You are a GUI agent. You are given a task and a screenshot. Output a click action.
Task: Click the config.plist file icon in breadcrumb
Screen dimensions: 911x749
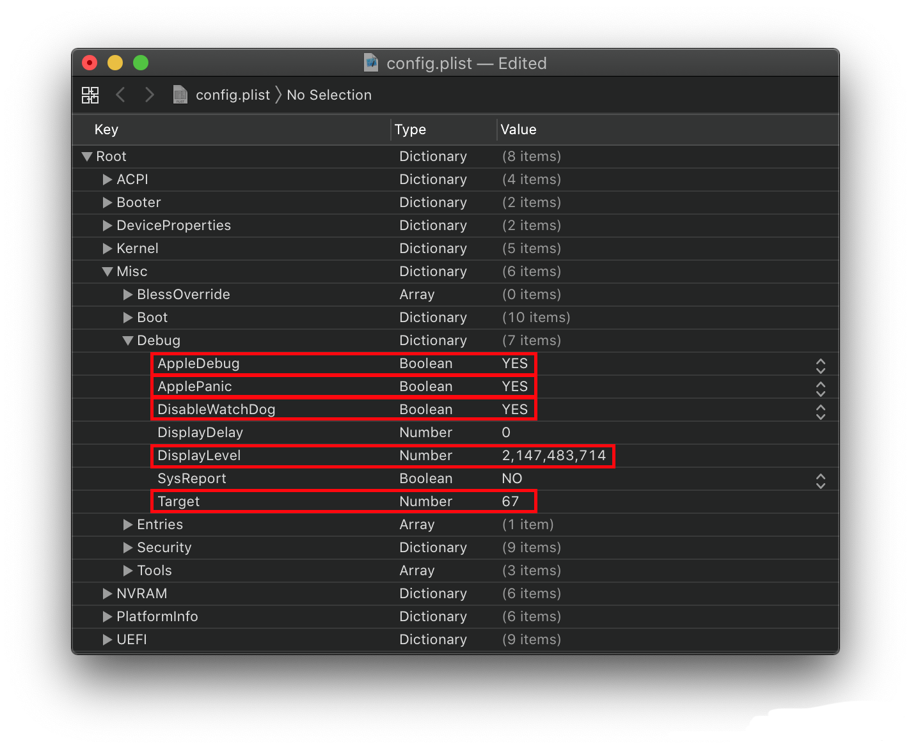click(180, 95)
